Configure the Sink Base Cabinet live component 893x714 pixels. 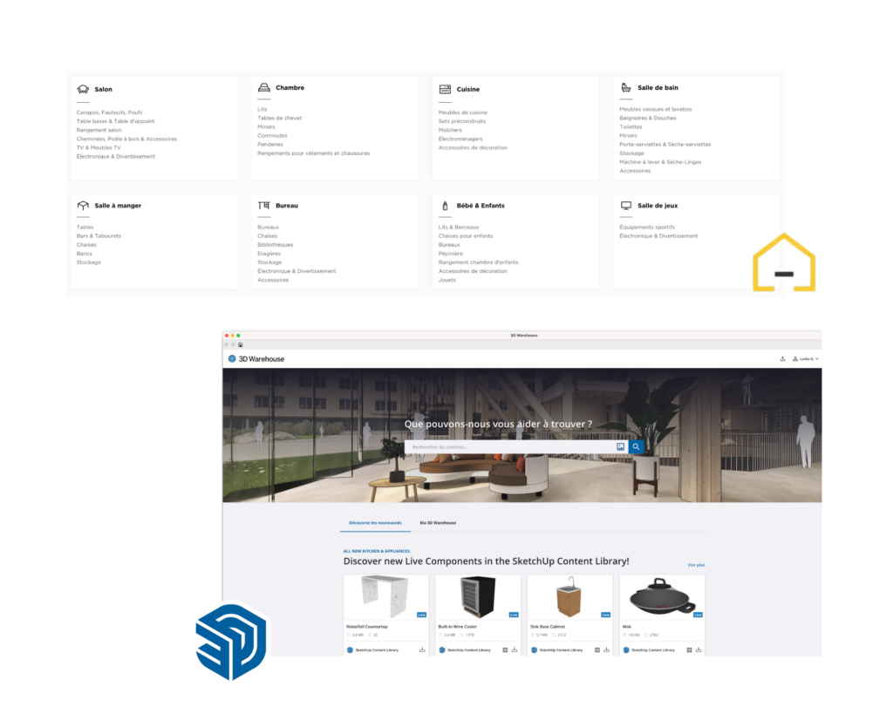click(x=596, y=649)
